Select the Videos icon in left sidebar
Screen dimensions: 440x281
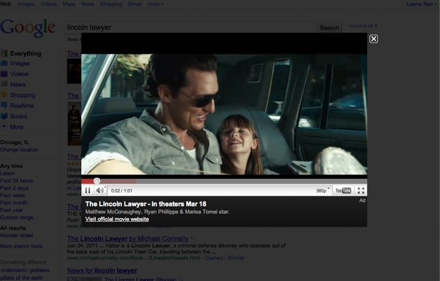(4, 74)
